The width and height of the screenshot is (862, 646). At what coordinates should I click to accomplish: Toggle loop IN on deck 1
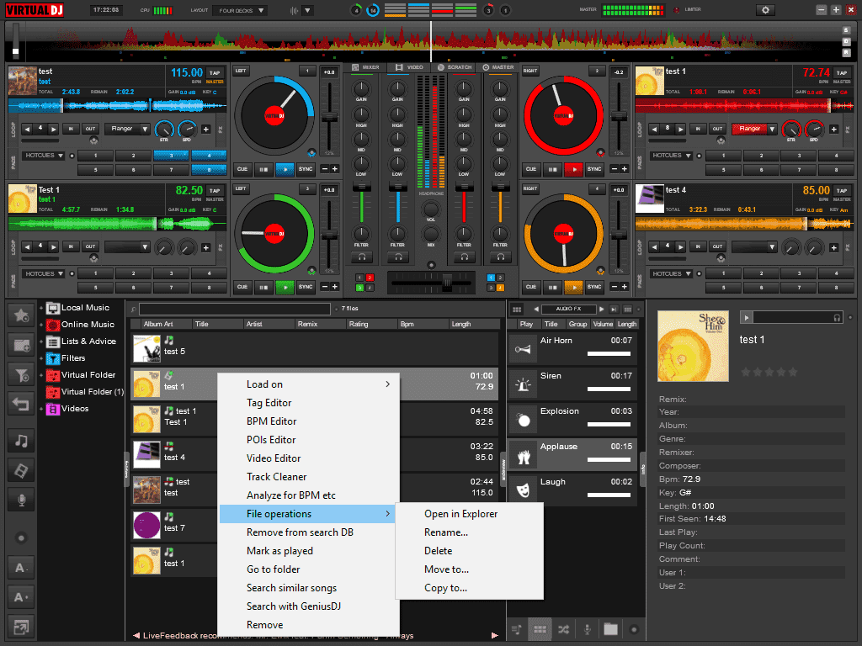(x=71, y=129)
